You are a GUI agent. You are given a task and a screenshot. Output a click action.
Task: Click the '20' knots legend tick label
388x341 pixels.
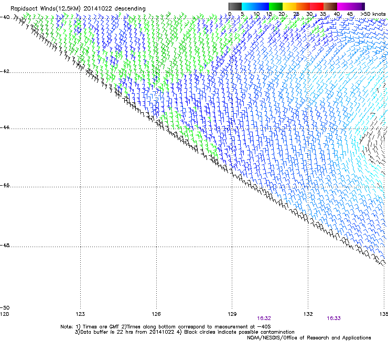coord(282,14)
